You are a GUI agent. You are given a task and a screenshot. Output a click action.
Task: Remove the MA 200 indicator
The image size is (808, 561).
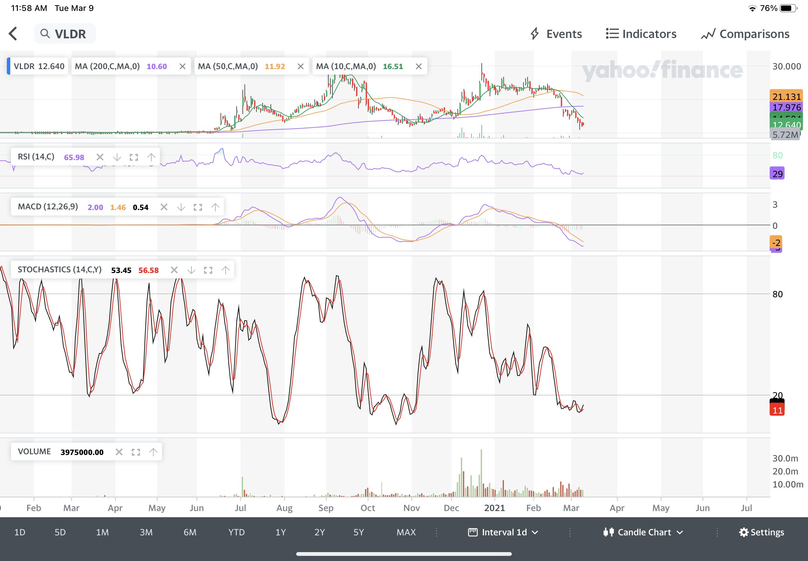182,66
